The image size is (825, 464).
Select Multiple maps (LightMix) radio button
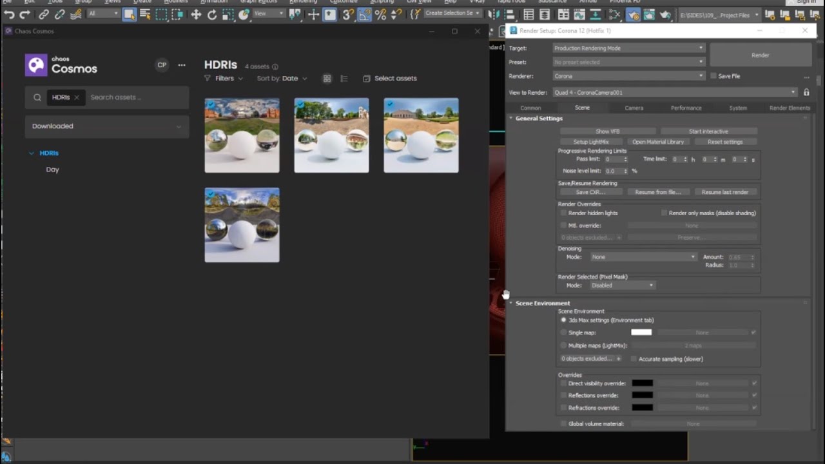563,345
